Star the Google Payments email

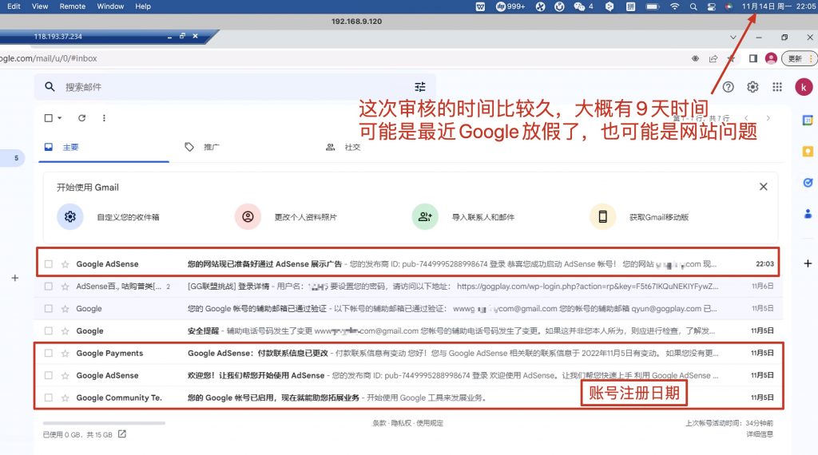66,354
